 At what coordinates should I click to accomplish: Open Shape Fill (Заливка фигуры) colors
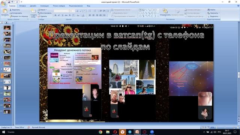coord(193,10)
